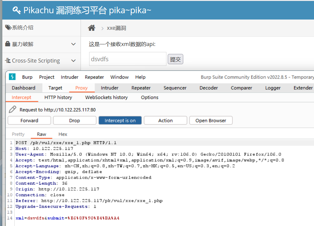Expand the Cross-Site Scripting chevron
The image size is (314, 226).
74,61
